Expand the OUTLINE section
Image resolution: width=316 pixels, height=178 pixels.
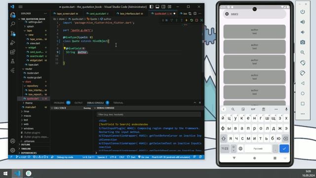tap(25, 145)
